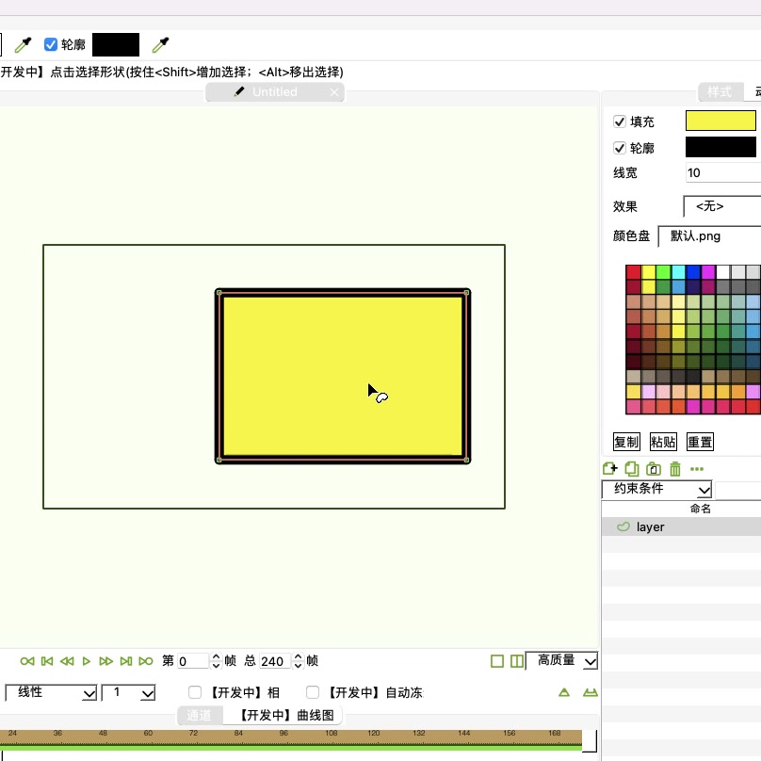761x761 pixels.
Task: Click the 复制 copy button
Action: (x=626, y=442)
